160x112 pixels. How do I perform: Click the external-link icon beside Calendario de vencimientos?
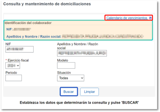(150, 18)
